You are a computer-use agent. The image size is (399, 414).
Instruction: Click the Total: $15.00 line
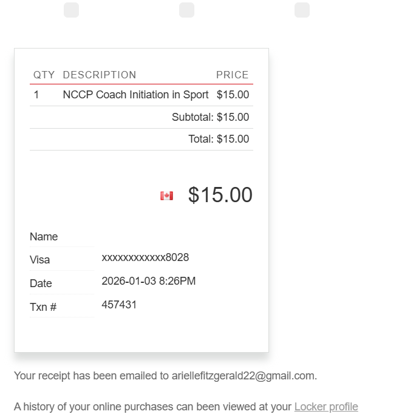click(x=219, y=139)
